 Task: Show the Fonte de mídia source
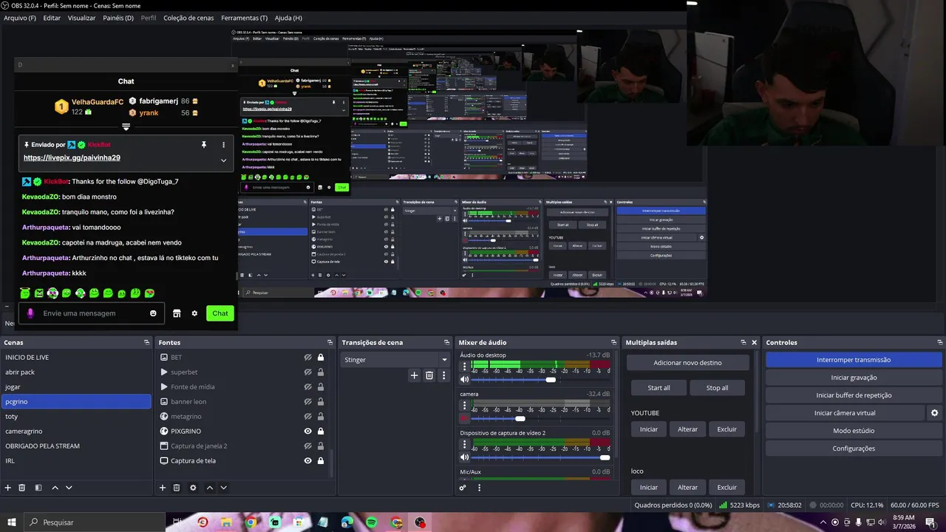307,386
